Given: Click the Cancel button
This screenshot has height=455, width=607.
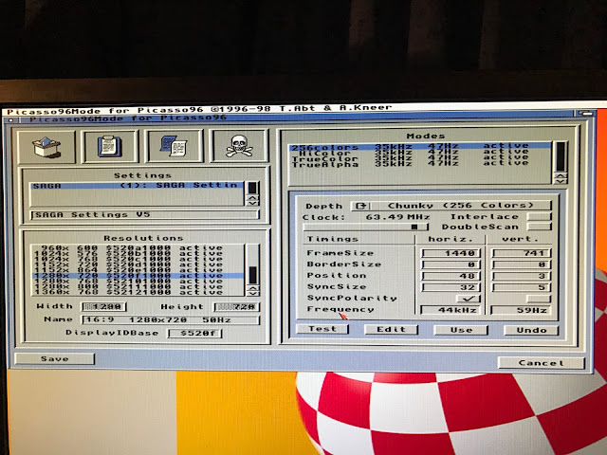Looking at the screenshot, I should click(x=541, y=363).
